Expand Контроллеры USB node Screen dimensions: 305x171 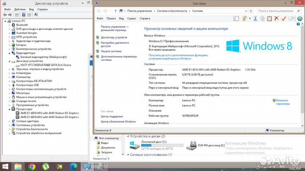(x=9, y=85)
